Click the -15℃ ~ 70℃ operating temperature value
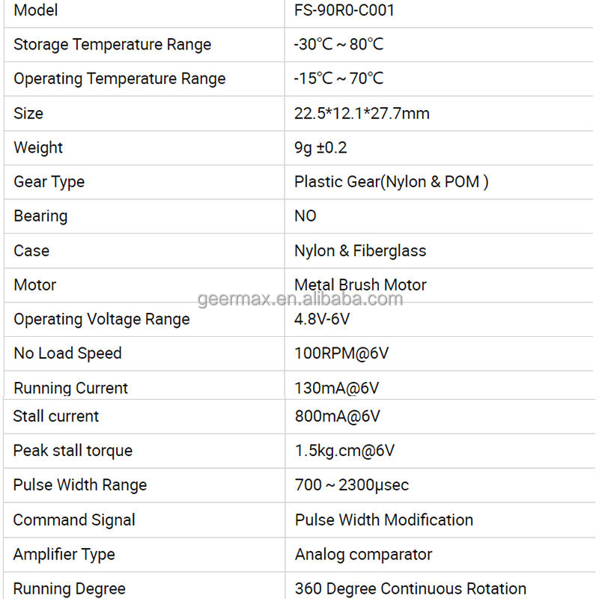 pyautogui.click(x=338, y=79)
